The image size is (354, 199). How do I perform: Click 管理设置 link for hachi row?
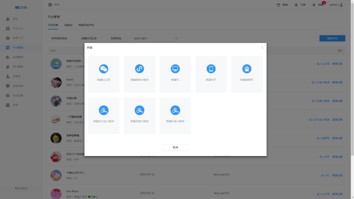[337, 82]
